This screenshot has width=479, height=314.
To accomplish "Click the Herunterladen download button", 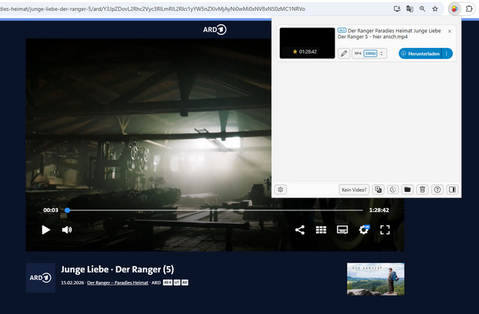I will point(420,53).
